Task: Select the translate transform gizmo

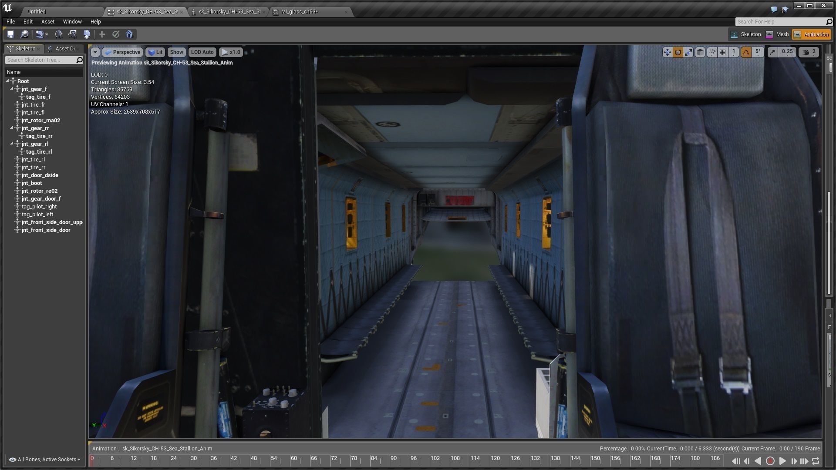Action: (x=667, y=52)
